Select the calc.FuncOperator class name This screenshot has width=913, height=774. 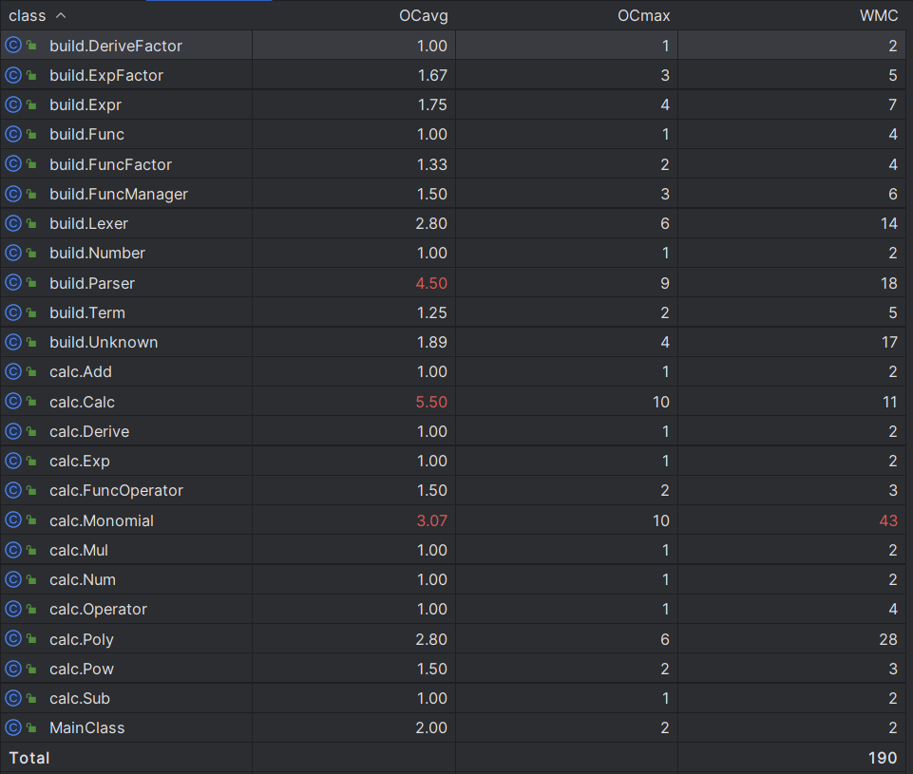(x=116, y=491)
